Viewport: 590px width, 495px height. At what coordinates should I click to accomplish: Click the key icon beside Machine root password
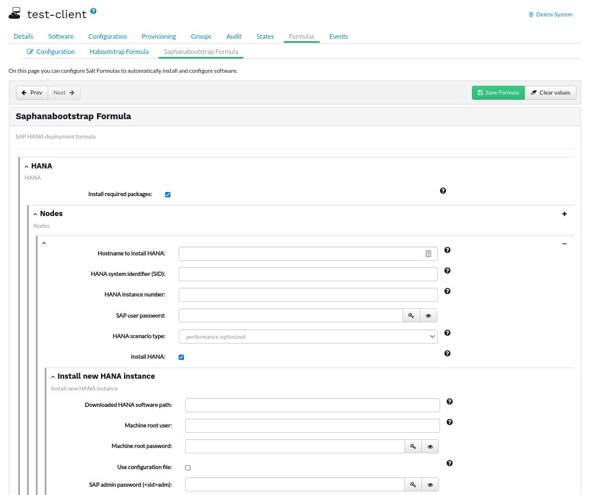pos(413,446)
